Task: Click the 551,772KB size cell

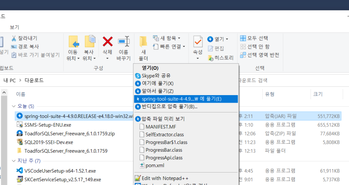Action: 329,116
